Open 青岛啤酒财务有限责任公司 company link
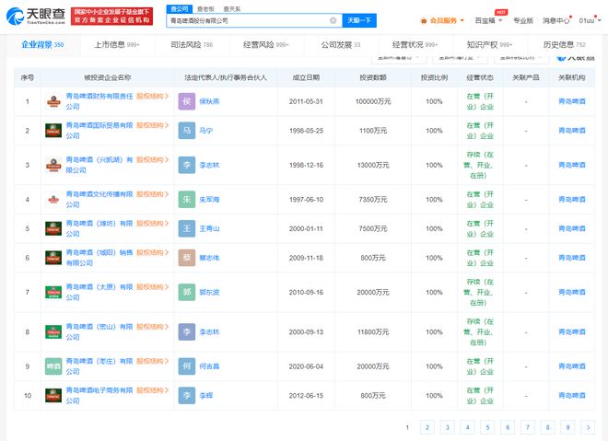The image size is (608, 441). (x=99, y=101)
